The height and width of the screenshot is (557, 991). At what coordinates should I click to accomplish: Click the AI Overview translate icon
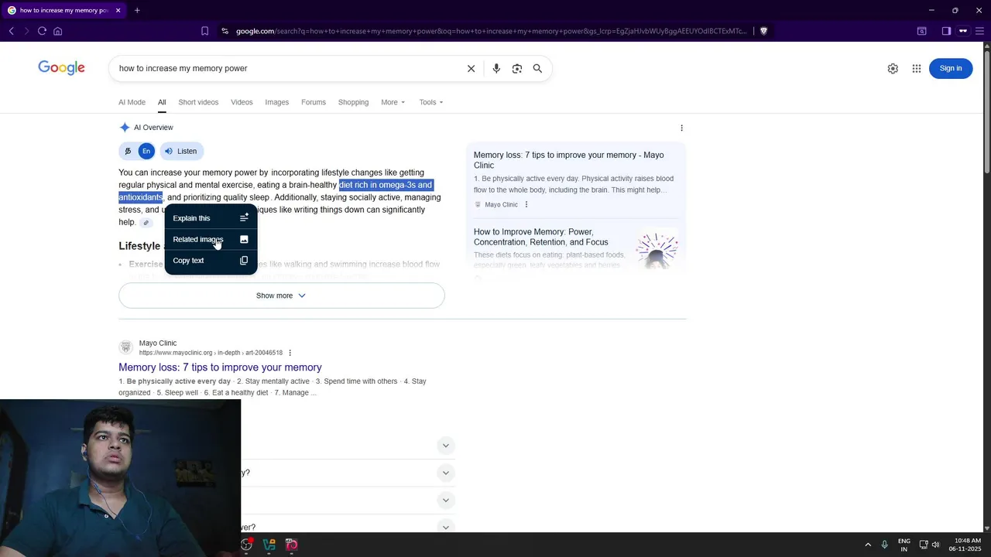(128, 151)
